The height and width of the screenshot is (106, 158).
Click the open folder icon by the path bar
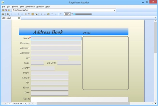point(9,10)
